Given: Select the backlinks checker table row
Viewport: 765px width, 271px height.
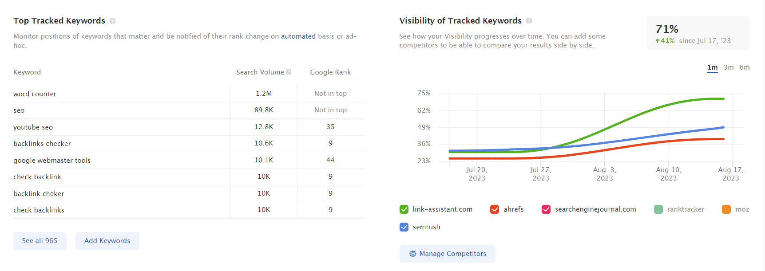Looking at the screenshot, I should (42, 143).
